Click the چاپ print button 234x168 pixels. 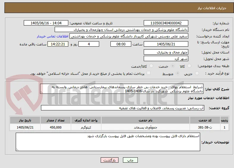[130, 160]
